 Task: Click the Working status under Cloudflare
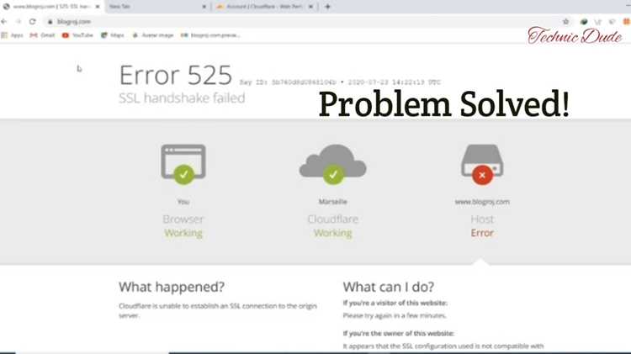tap(333, 233)
